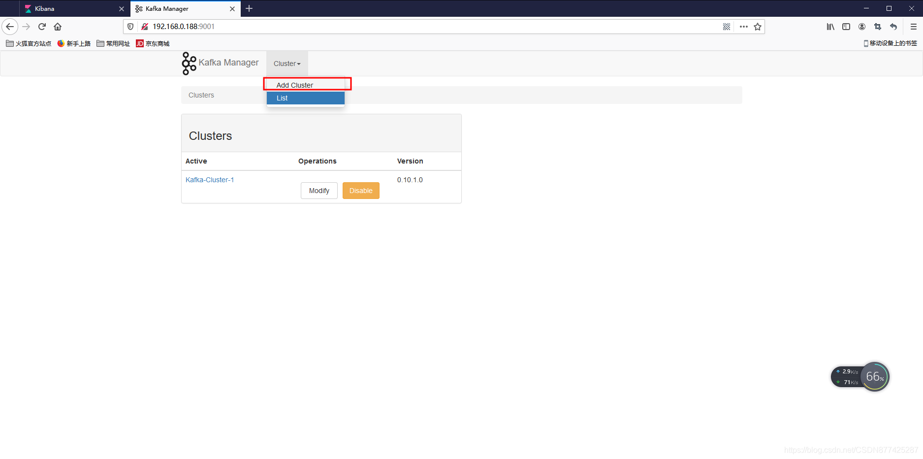Open the browser home page icon

point(58,27)
